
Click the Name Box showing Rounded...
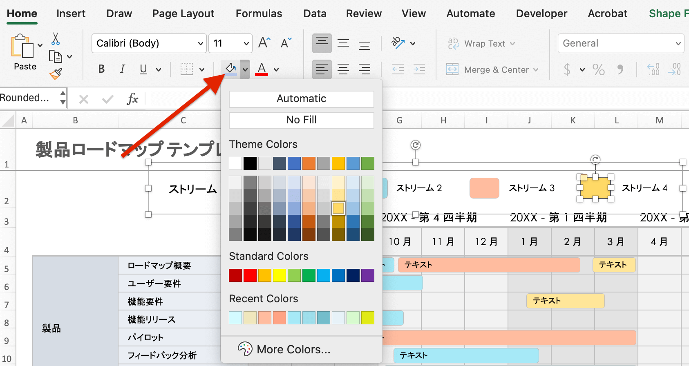click(x=29, y=98)
